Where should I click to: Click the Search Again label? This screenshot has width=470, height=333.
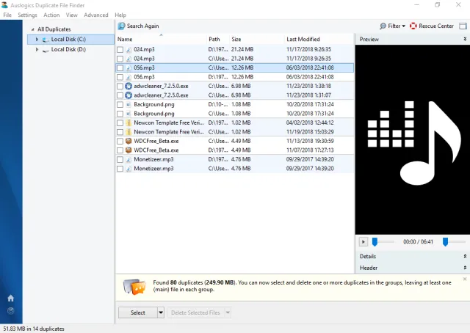[142, 26]
